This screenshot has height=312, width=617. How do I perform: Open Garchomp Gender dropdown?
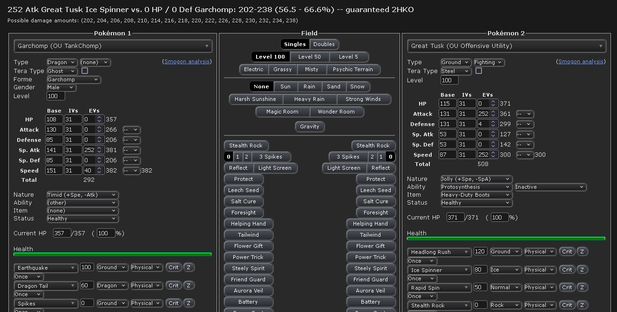click(x=61, y=87)
